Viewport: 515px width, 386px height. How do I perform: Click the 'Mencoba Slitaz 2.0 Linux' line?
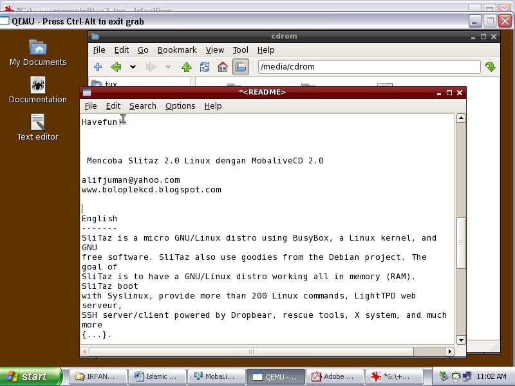point(205,161)
